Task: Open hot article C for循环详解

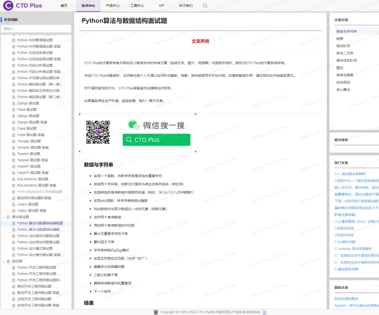Action: click(345, 242)
